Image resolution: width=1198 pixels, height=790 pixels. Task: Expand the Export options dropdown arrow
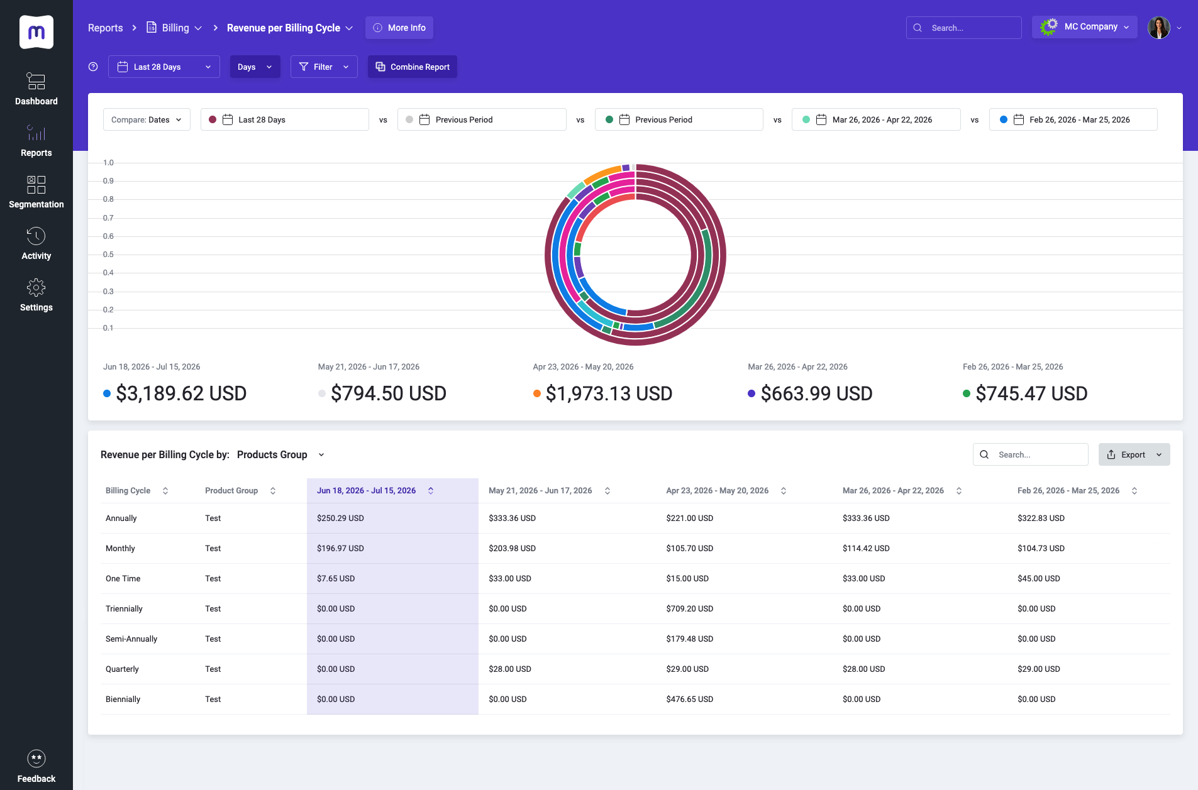point(1159,454)
